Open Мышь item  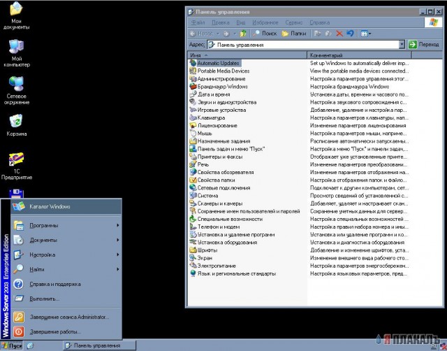pos(201,134)
